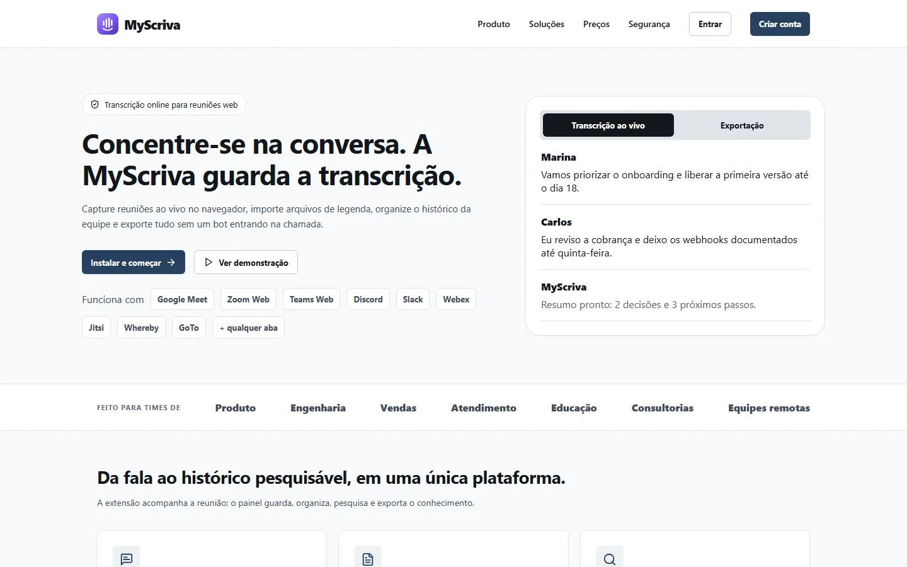Click the play icon on Ver demonstração
907x567 pixels.
pos(208,262)
